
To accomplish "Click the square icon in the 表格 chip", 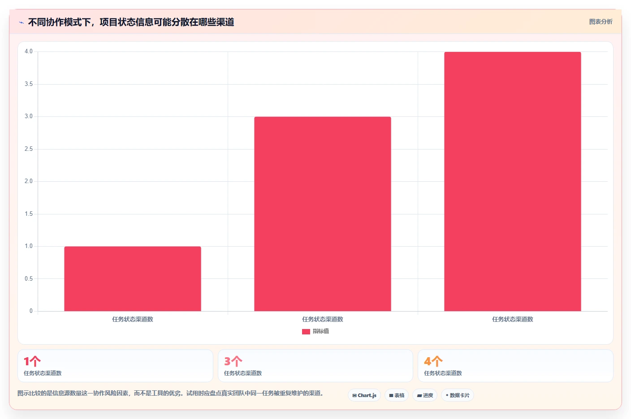I will coord(391,396).
